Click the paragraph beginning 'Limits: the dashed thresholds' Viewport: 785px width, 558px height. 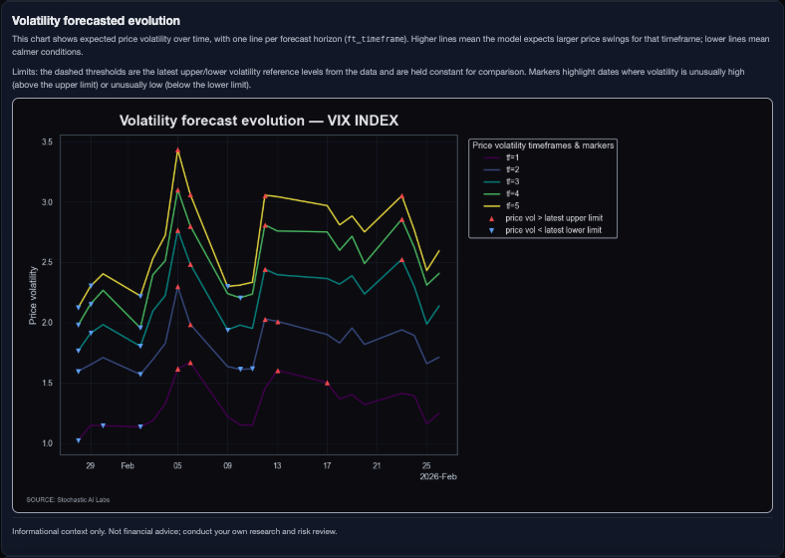click(x=378, y=79)
